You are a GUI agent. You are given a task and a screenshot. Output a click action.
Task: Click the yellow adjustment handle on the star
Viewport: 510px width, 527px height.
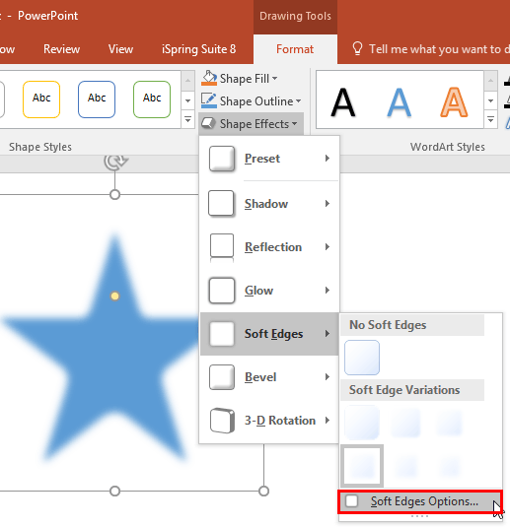pos(114,296)
